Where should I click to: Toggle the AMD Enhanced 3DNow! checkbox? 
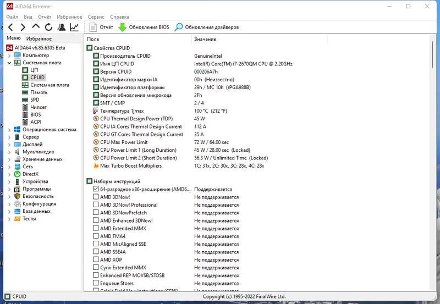[x=96, y=220]
